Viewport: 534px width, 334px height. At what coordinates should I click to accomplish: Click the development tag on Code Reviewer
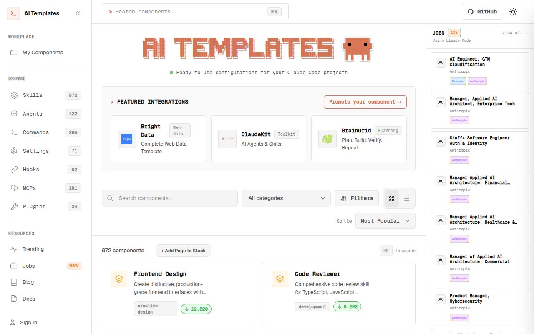tap(312, 306)
